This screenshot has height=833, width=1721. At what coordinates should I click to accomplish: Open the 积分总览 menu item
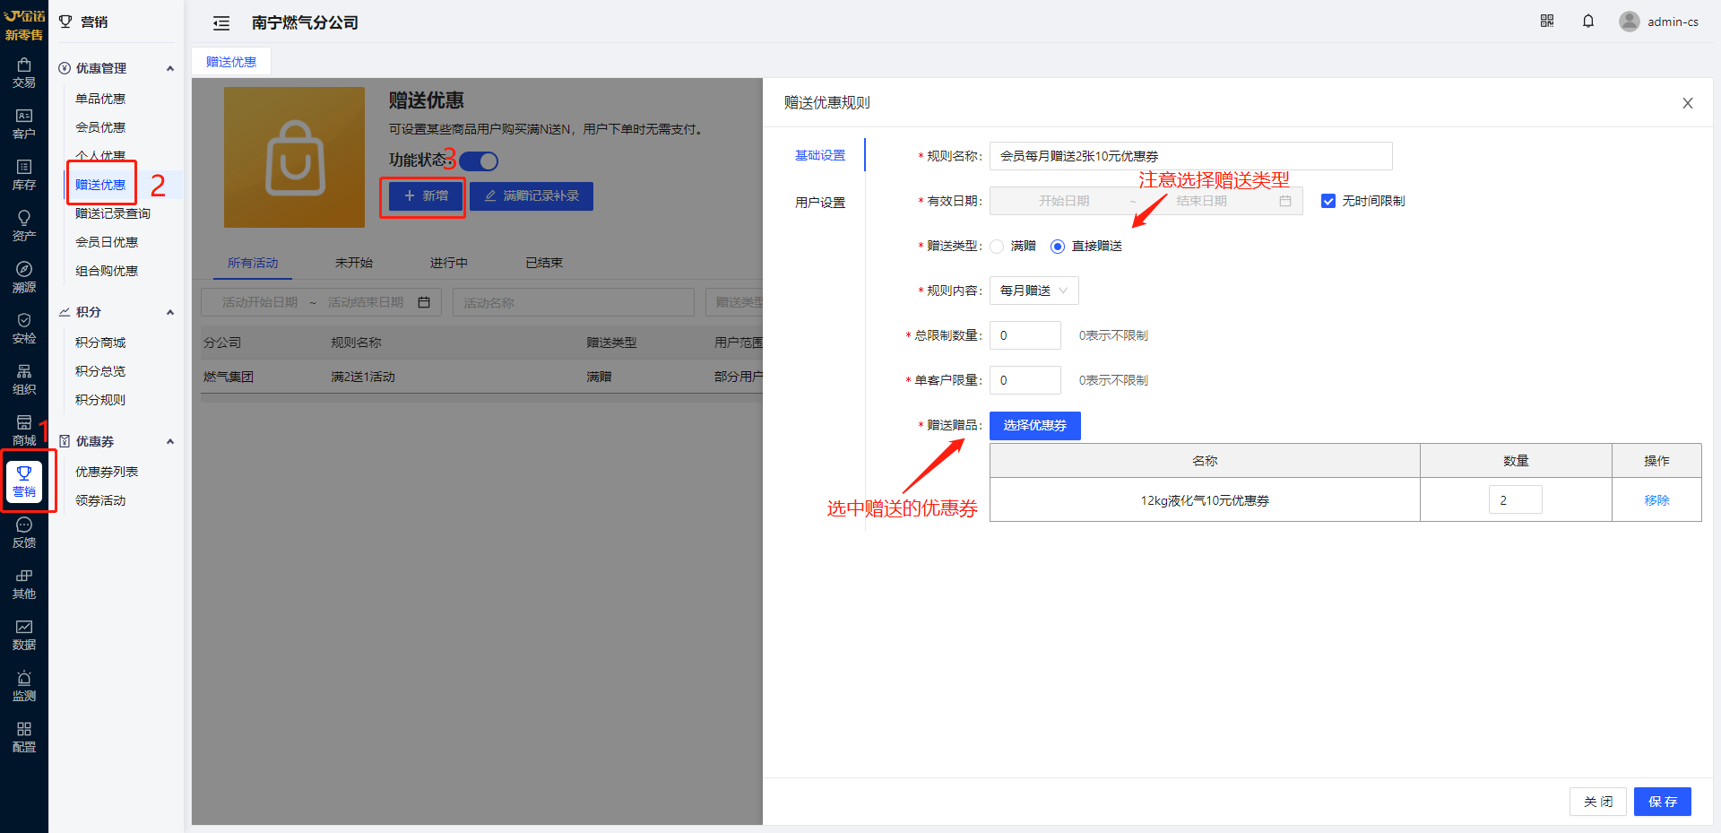point(100,371)
